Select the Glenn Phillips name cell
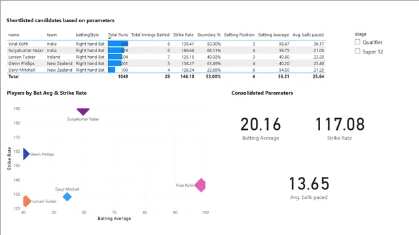The width and height of the screenshot is (419, 235). pos(22,63)
